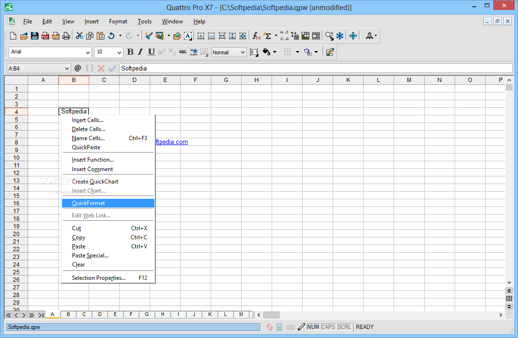Toggle Underline formatting
This screenshot has height=338, width=518.
[152, 52]
